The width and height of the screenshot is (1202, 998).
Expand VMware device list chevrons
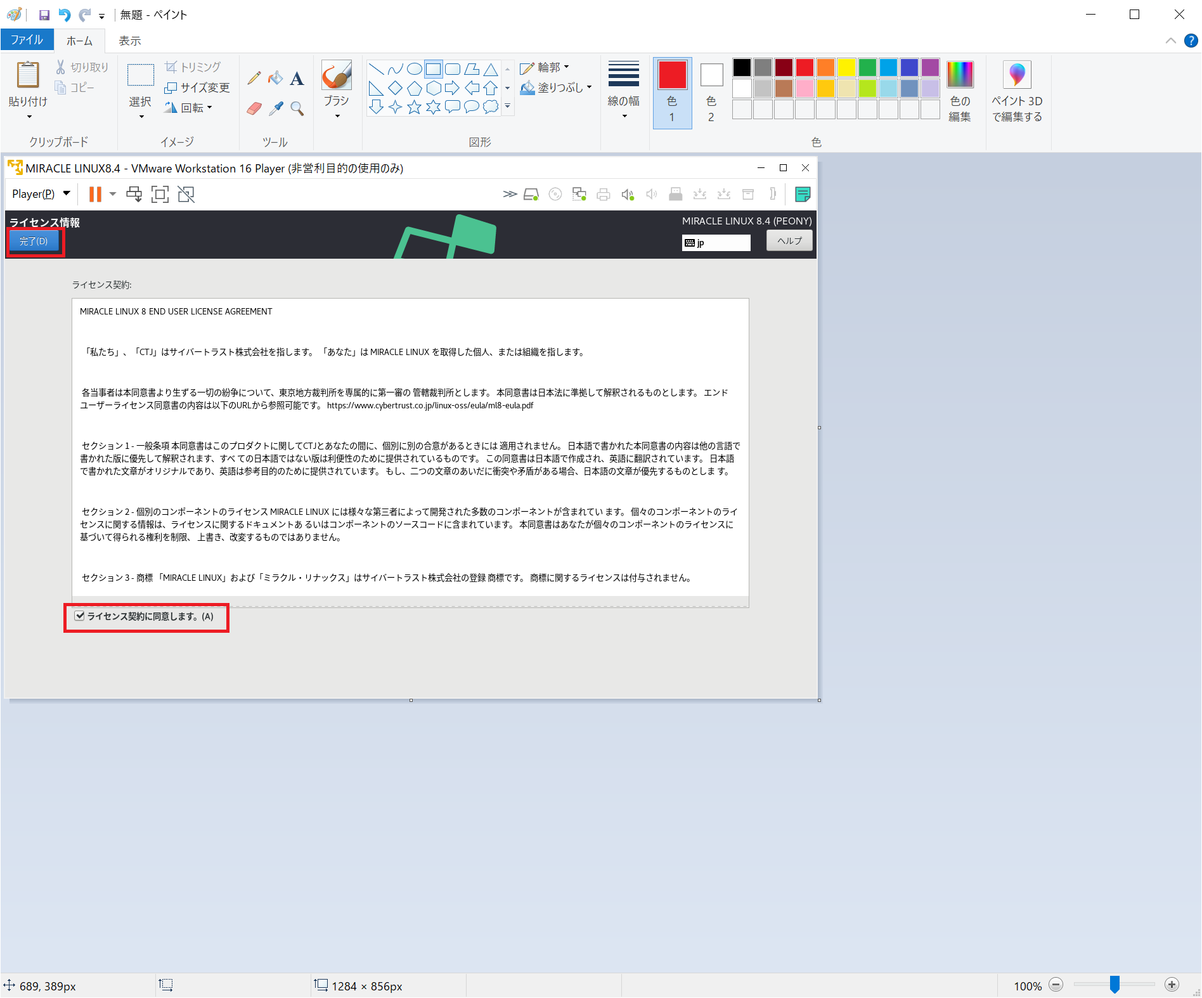tap(510, 194)
